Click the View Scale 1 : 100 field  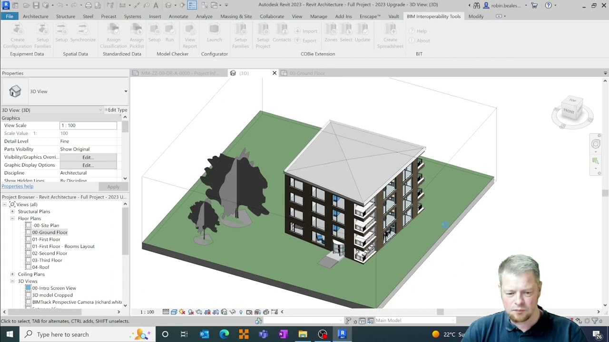tap(88, 125)
